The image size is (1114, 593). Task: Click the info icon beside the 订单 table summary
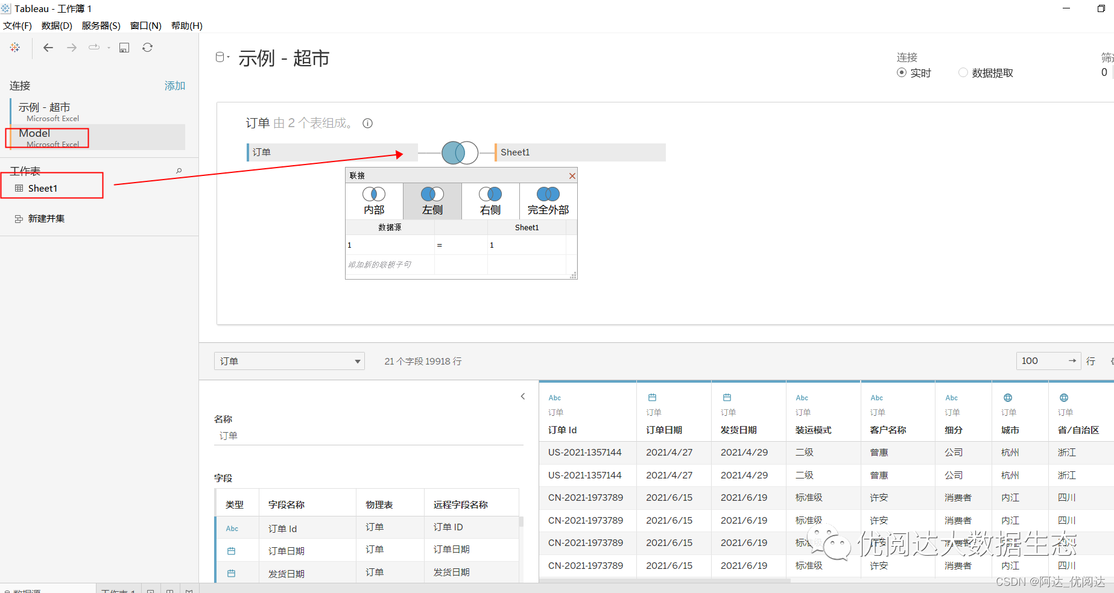367,124
